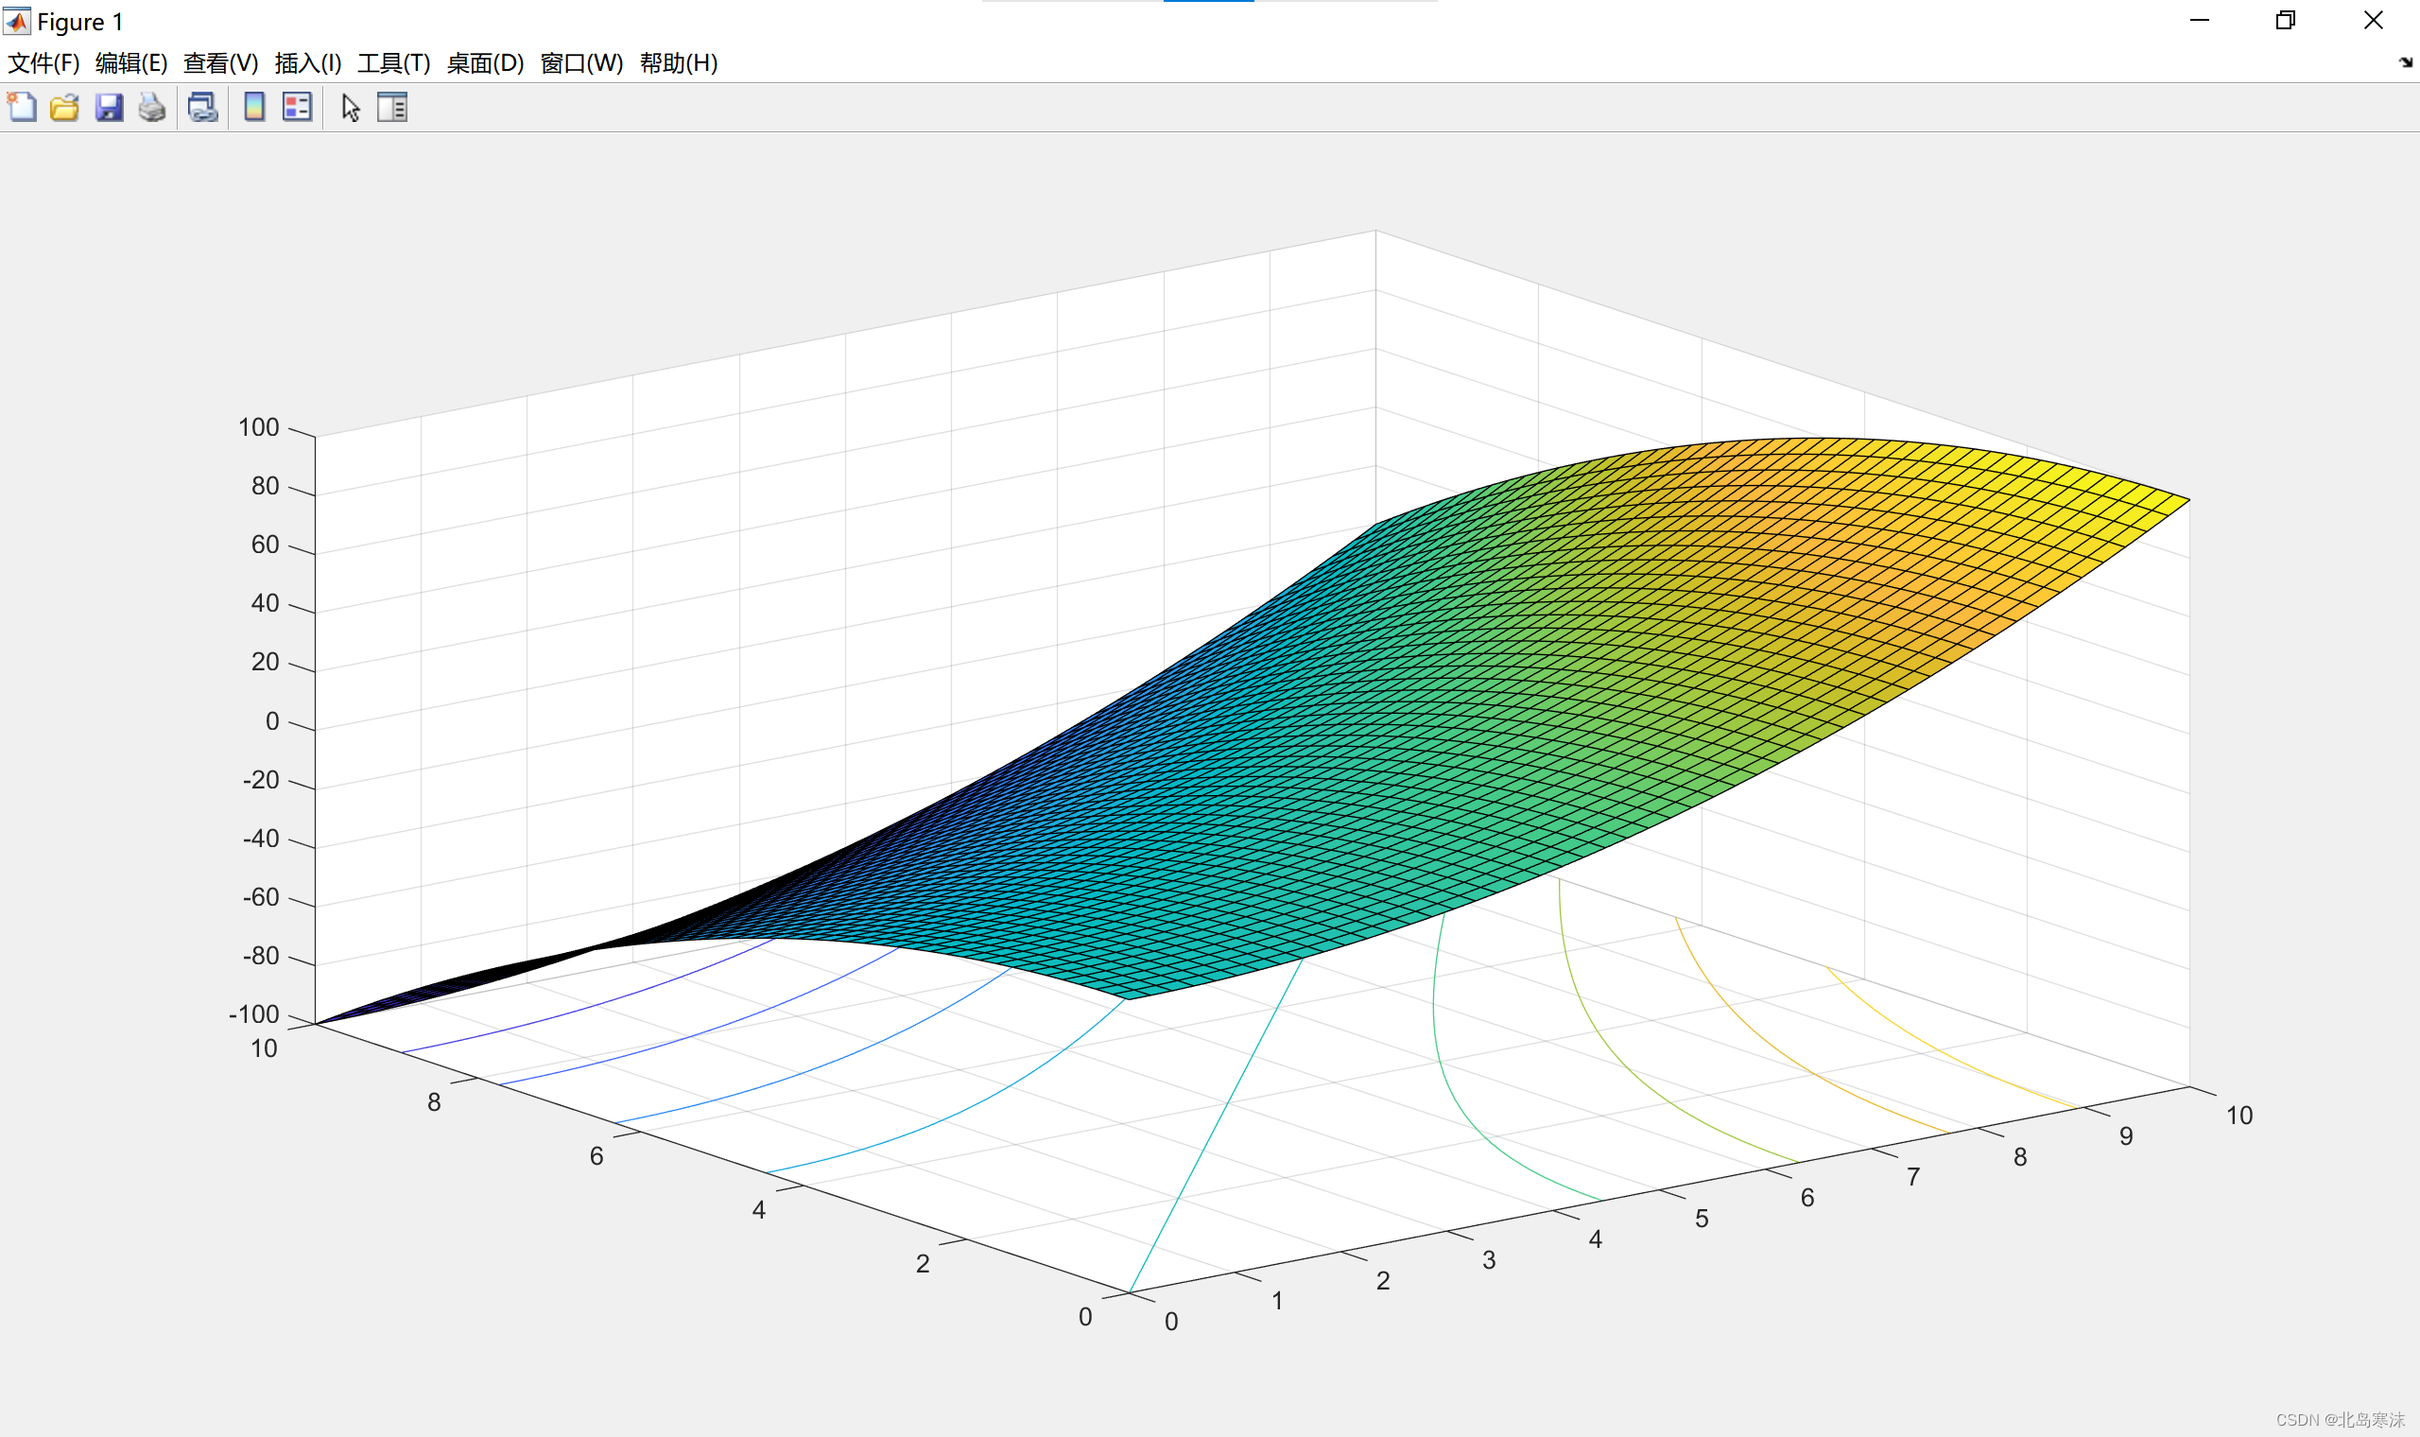Expand the 查看(V) menu

pyautogui.click(x=220, y=64)
